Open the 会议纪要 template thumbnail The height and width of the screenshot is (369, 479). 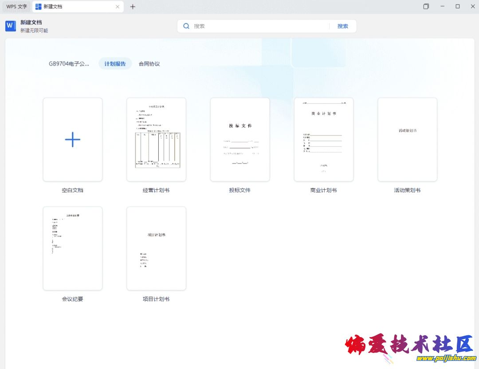[x=73, y=248]
